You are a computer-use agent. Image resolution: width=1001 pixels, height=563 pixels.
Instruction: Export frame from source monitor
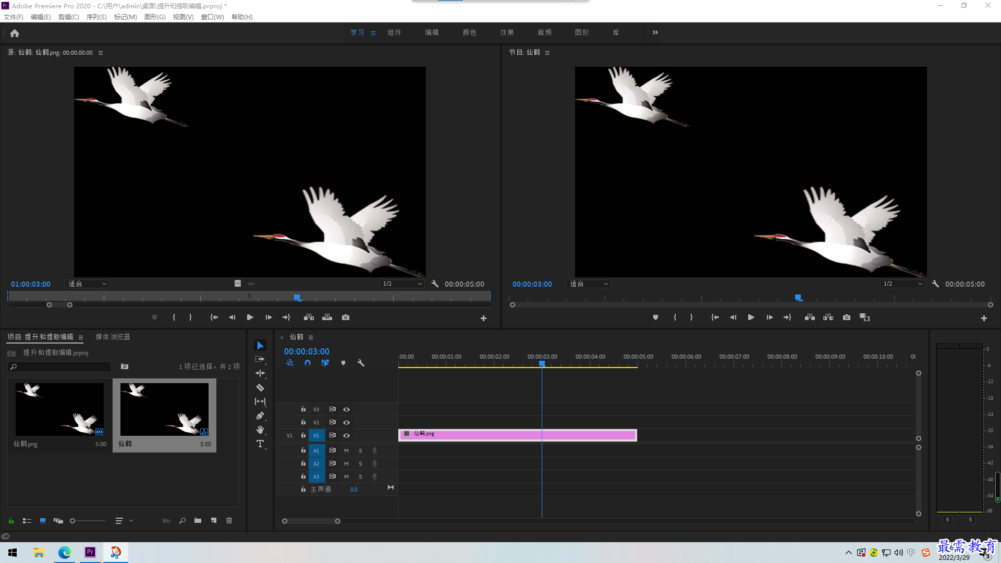(x=346, y=317)
